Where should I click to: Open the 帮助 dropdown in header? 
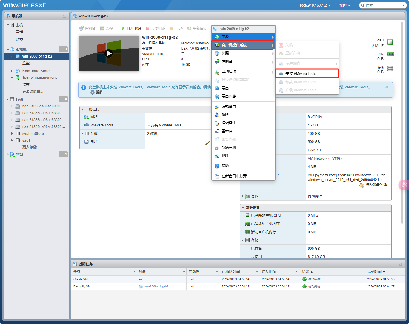coord(345,5)
